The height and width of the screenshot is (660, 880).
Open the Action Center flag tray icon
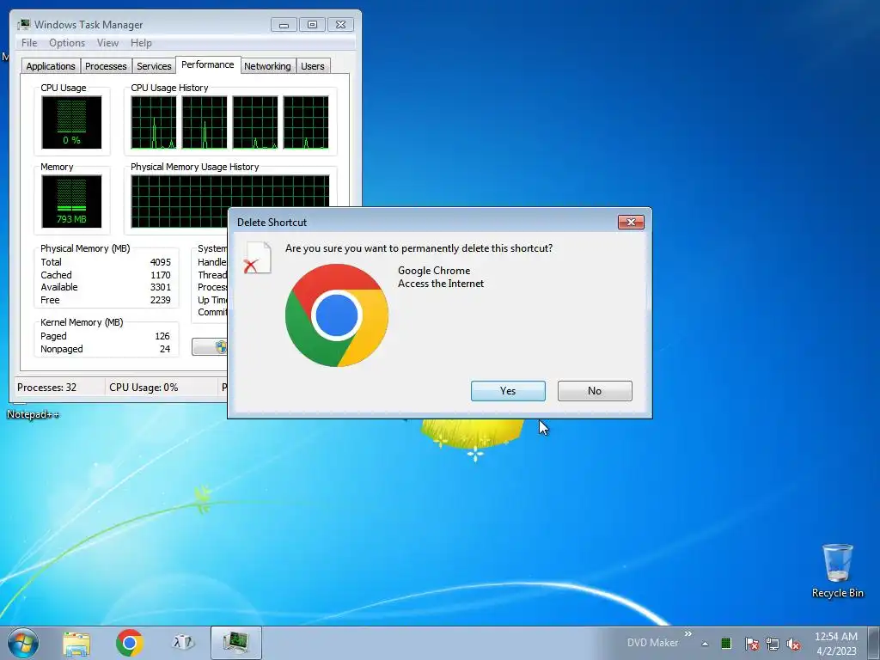click(x=751, y=644)
